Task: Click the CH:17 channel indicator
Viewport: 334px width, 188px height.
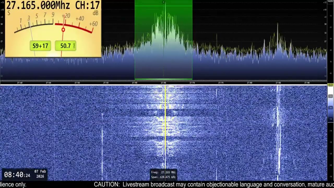Action: (x=87, y=5)
